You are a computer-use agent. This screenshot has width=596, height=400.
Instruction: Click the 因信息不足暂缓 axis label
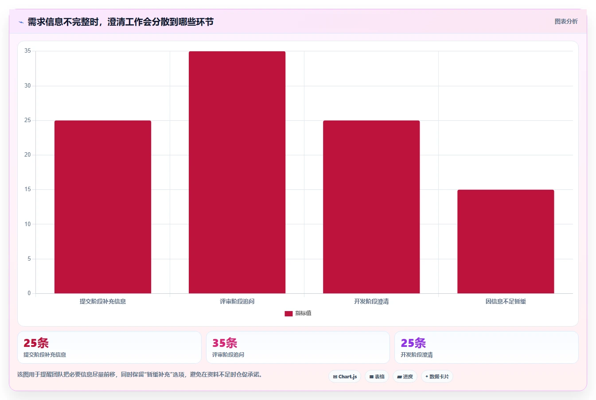pyautogui.click(x=506, y=301)
